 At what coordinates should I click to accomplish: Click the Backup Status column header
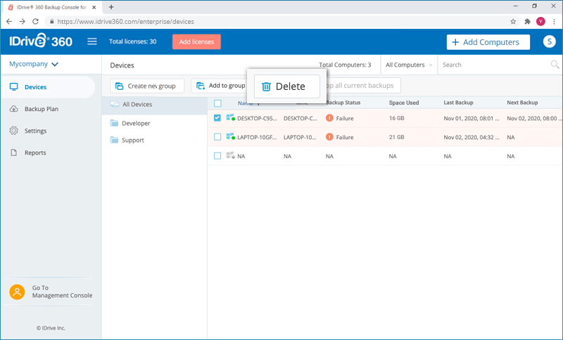[343, 103]
